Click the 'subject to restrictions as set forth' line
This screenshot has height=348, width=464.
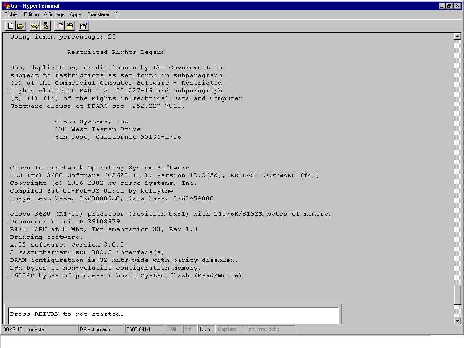coord(116,75)
